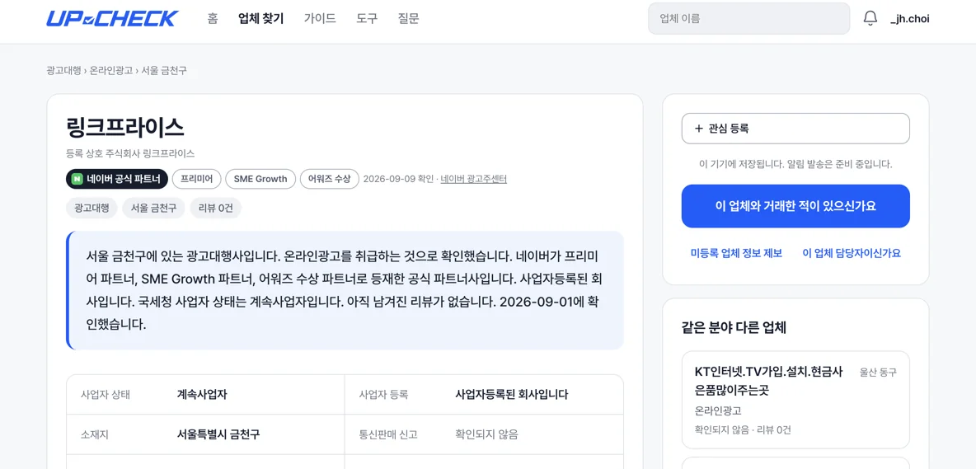
Task: Click the 사업자 등록 label
Action: [x=383, y=394]
